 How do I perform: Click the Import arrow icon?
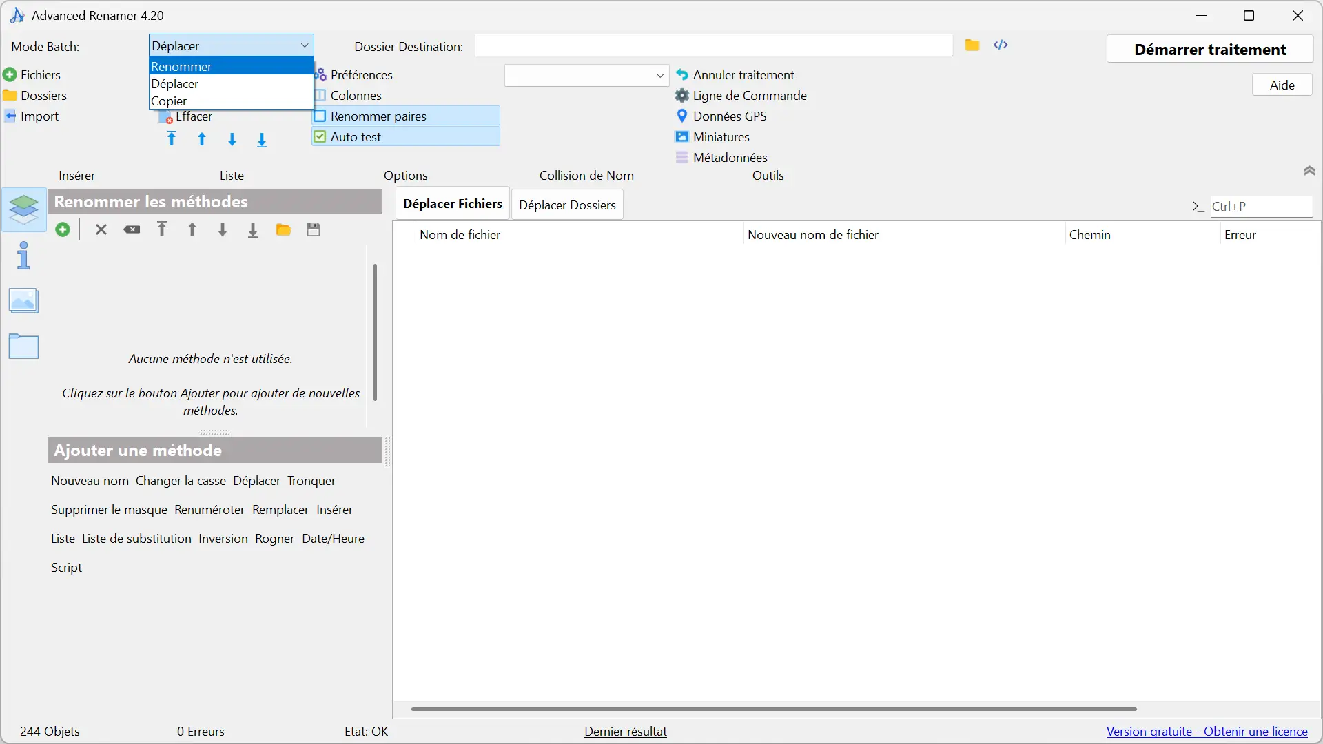click(10, 116)
